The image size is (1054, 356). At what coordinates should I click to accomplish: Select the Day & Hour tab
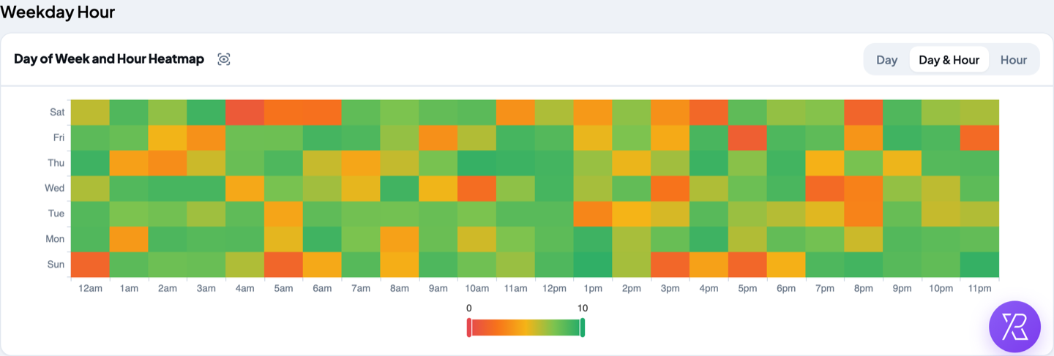pyautogui.click(x=949, y=60)
